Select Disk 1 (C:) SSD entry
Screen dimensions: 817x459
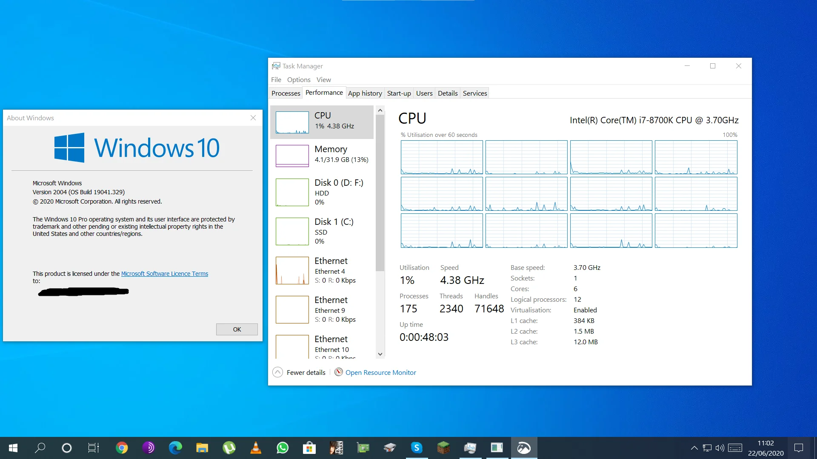click(322, 231)
